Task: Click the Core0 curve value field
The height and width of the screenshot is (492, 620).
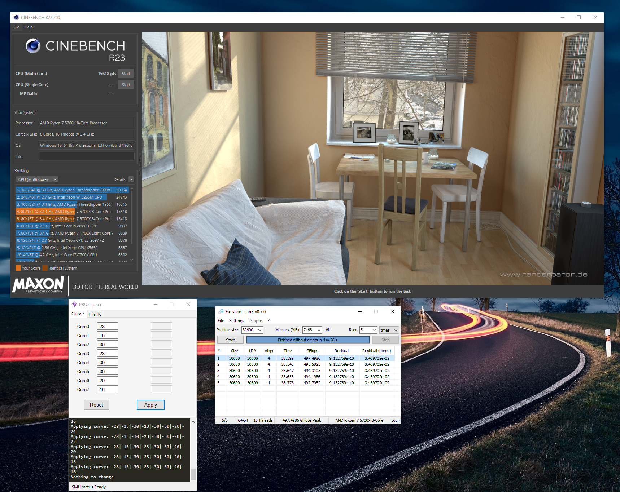Action: 108,326
